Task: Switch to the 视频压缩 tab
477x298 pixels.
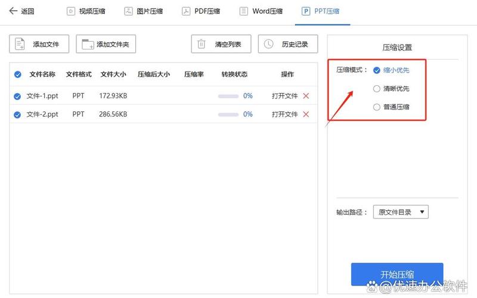Action: 86,11
